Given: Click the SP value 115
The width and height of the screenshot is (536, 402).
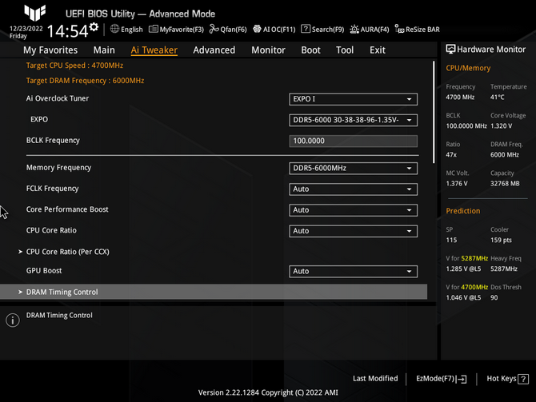Looking at the screenshot, I should tap(451, 240).
